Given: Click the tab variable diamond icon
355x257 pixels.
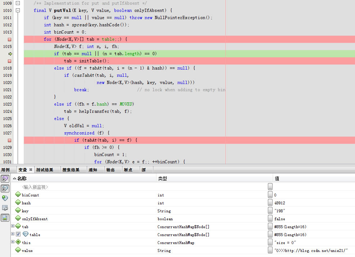Looking at the screenshot, I should 18,226.
